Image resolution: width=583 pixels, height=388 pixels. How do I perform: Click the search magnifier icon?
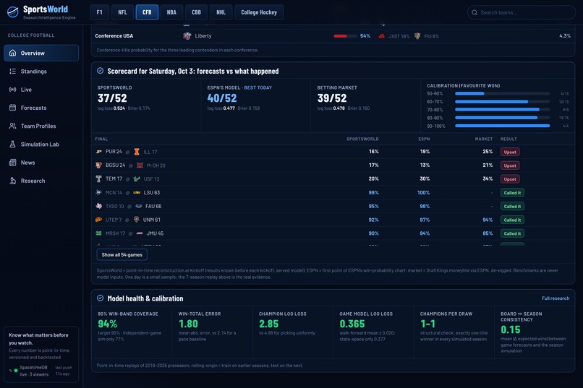(x=475, y=12)
